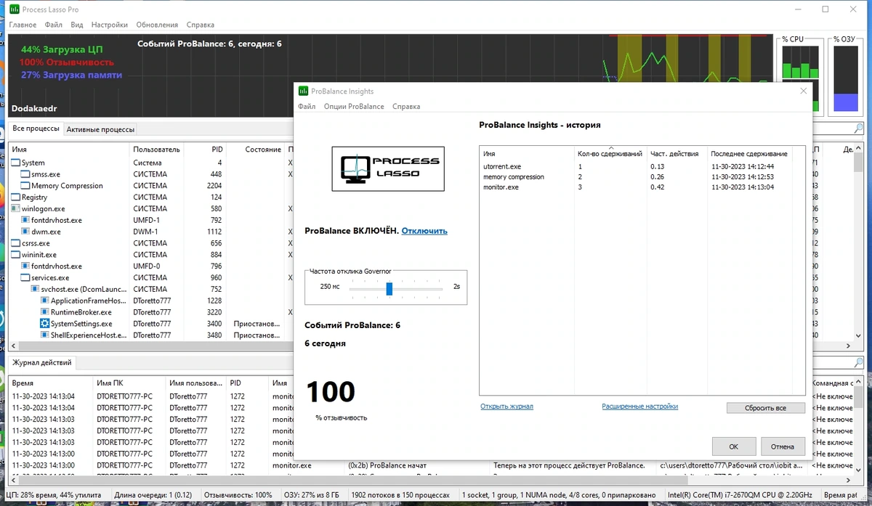Close the ProBalance Insights dialog with the X

pos(804,91)
